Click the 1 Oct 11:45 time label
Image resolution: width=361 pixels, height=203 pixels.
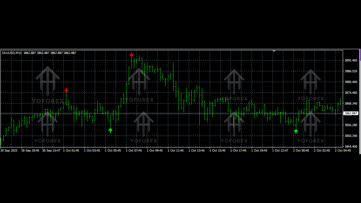coord(175,151)
